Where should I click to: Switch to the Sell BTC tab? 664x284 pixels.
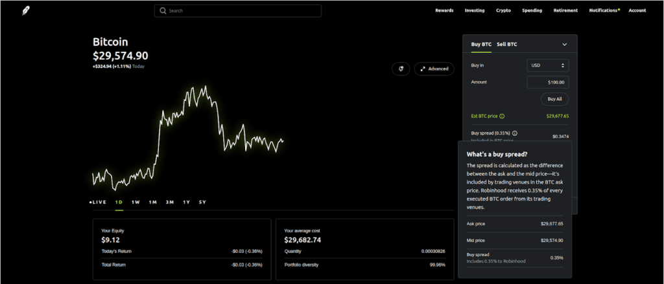coord(506,44)
